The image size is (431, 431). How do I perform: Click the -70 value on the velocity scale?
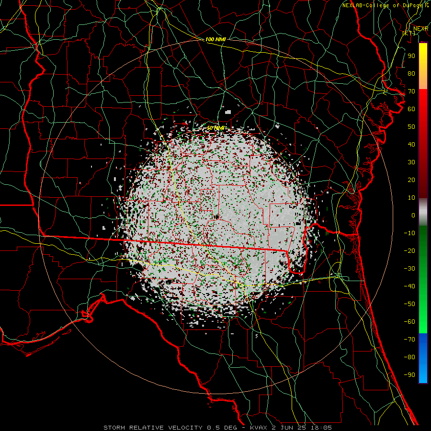409,340
